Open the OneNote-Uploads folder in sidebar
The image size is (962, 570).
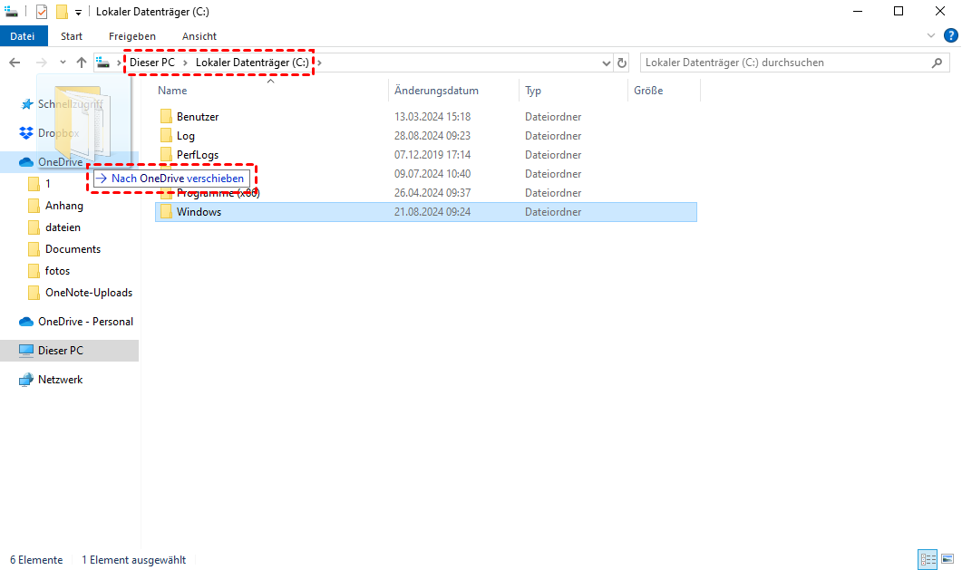[88, 293]
